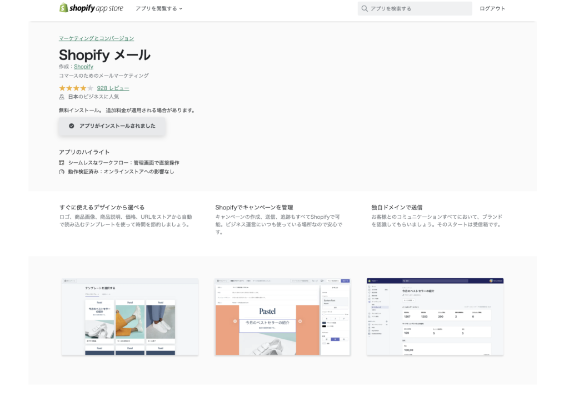Click シームレスなワークフロー highlight text
This screenshot has width=569, height=396.
coord(124,163)
